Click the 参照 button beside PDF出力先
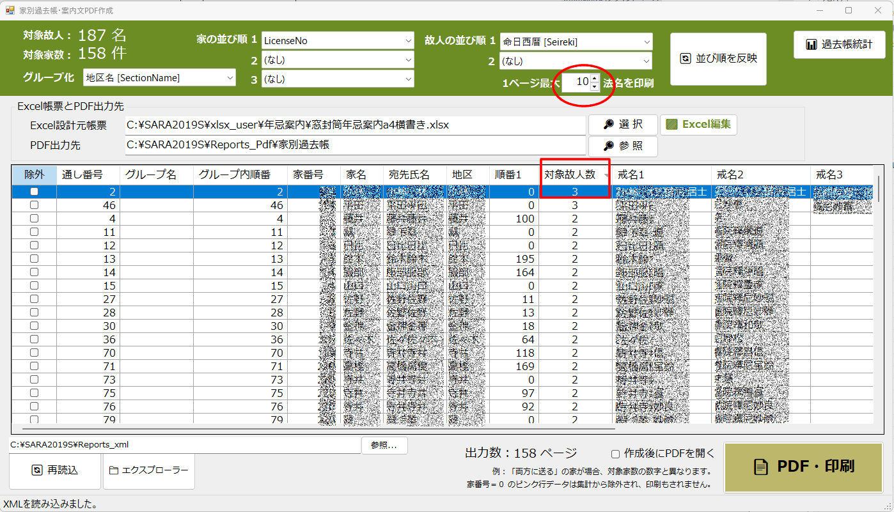894x512 pixels. 622,146
